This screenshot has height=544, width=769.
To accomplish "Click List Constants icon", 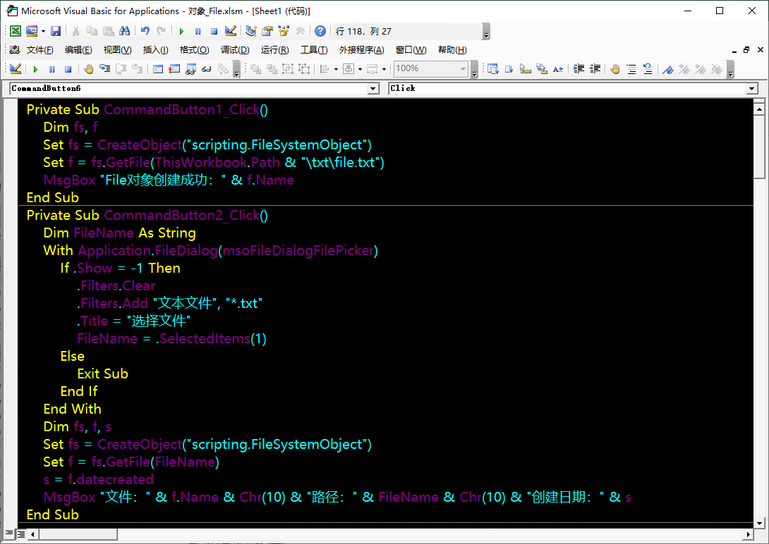I will point(509,69).
